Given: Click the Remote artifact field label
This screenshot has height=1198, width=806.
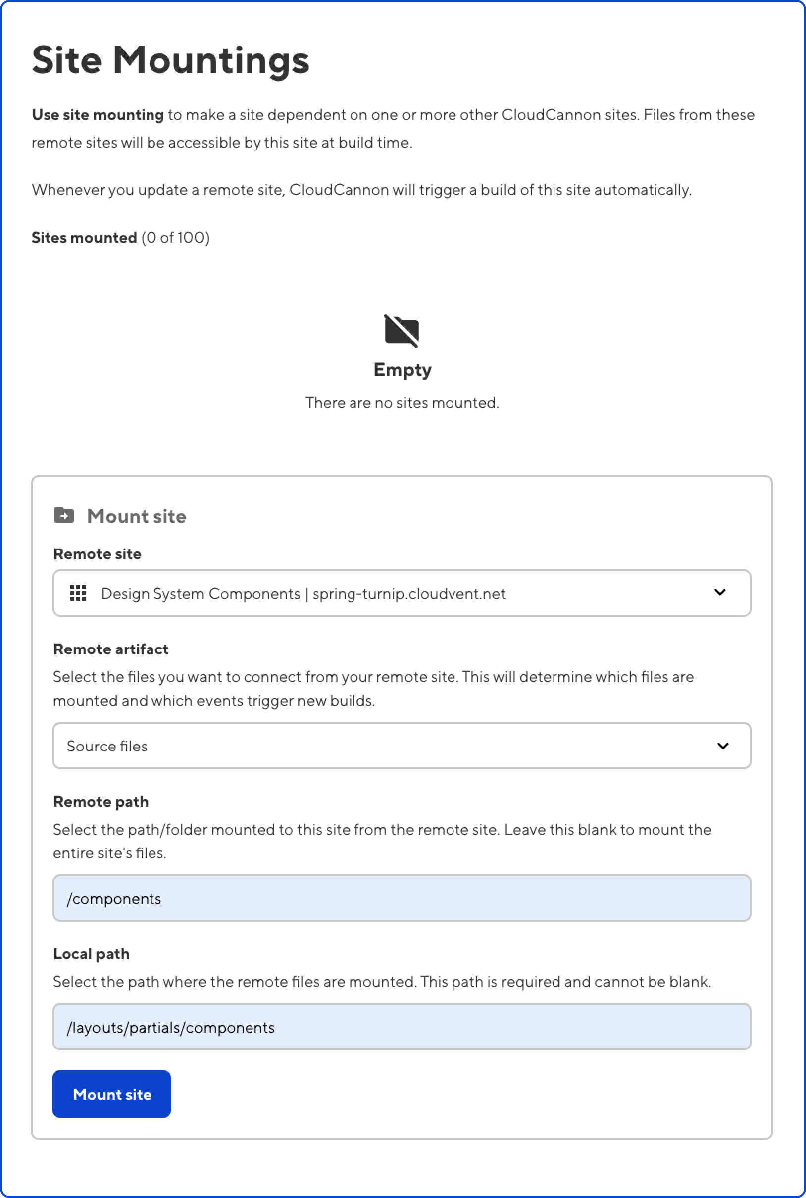Looking at the screenshot, I should tap(110, 649).
